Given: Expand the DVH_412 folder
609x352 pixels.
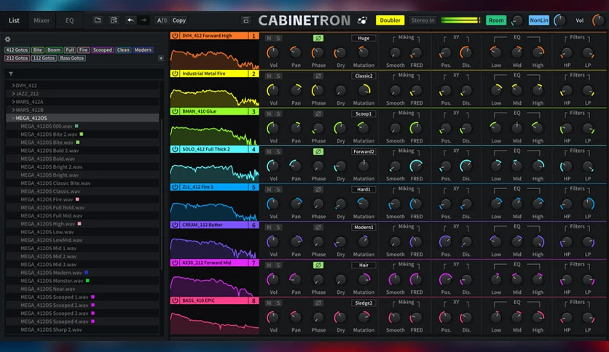Looking at the screenshot, I should point(13,85).
